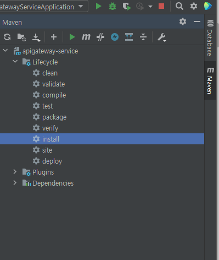Select the install lifecycle goal

click(x=102, y=139)
